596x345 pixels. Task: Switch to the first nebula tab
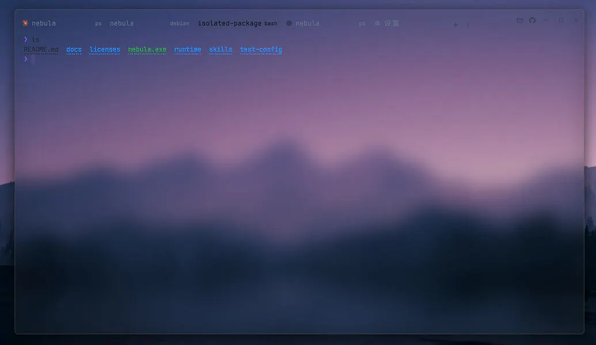61,23
